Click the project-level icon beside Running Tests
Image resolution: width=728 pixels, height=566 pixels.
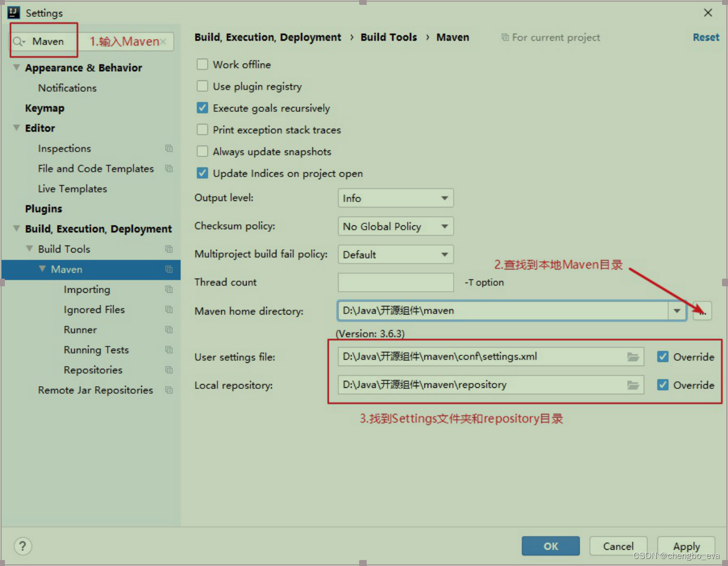169,349
